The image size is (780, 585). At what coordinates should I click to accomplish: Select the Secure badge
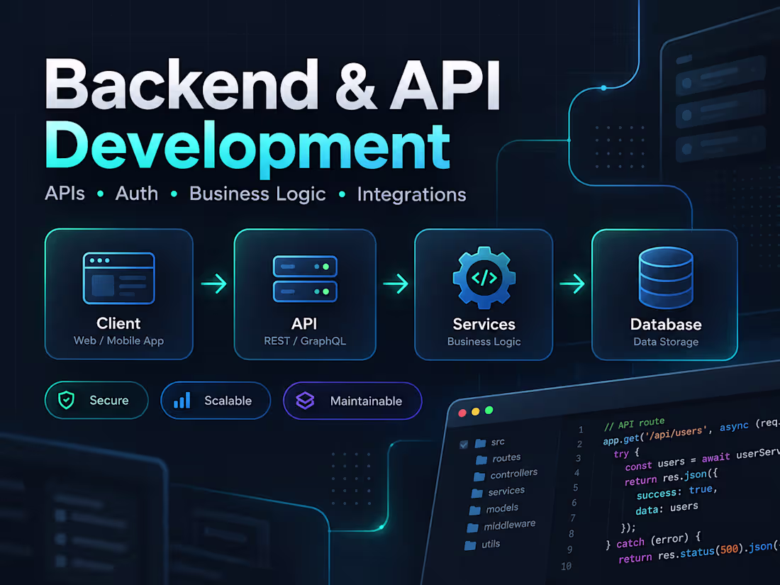[x=96, y=401]
